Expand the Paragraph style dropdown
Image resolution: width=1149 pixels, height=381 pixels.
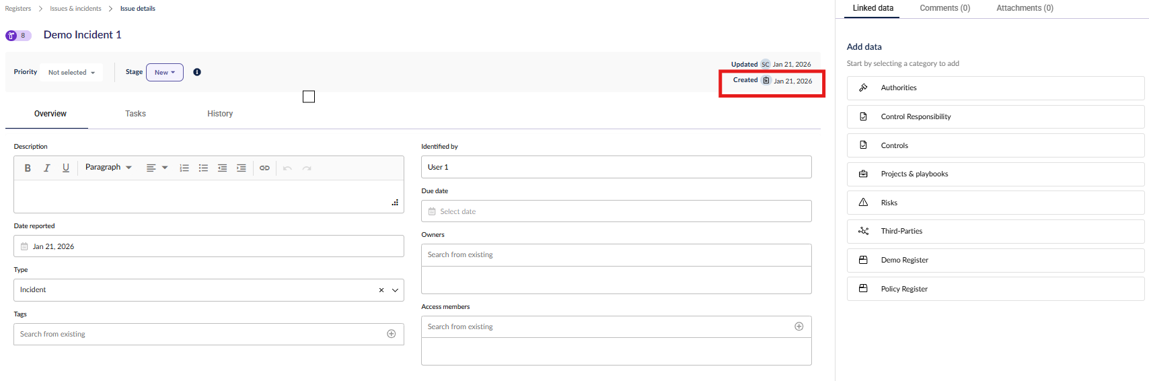(x=108, y=168)
